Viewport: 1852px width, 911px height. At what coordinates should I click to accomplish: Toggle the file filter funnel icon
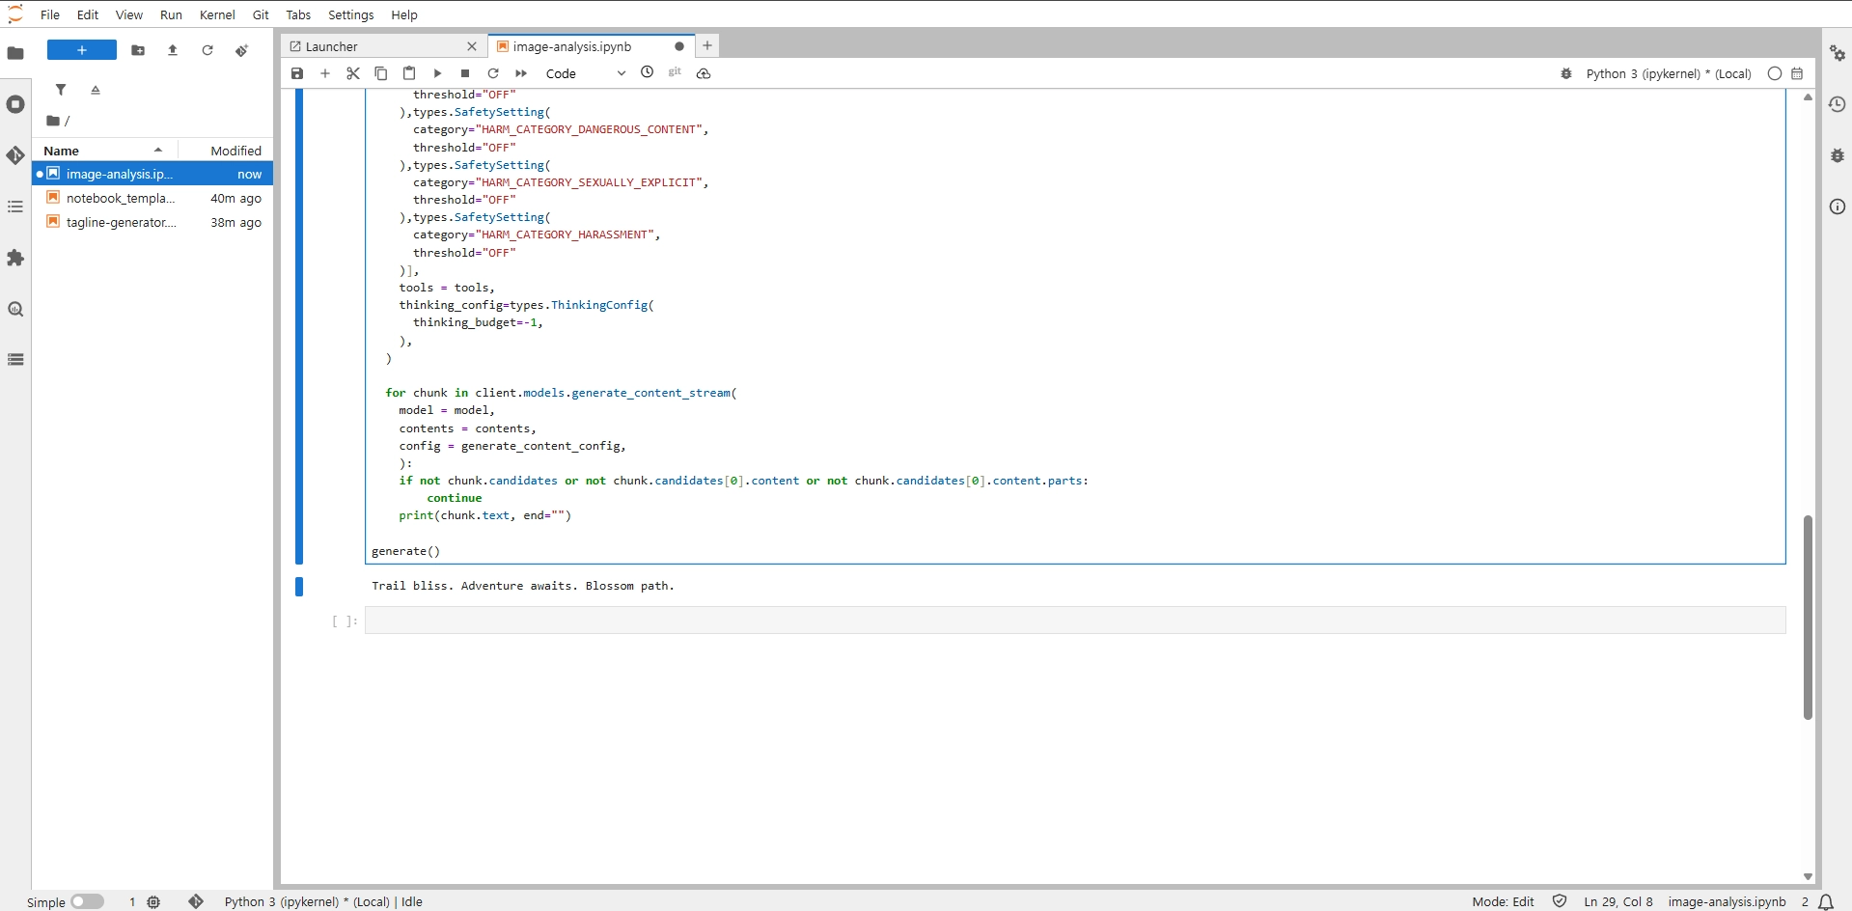click(x=61, y=90)
